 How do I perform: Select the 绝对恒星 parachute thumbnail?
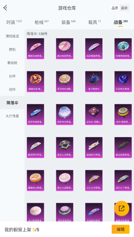tap(65, 49)
